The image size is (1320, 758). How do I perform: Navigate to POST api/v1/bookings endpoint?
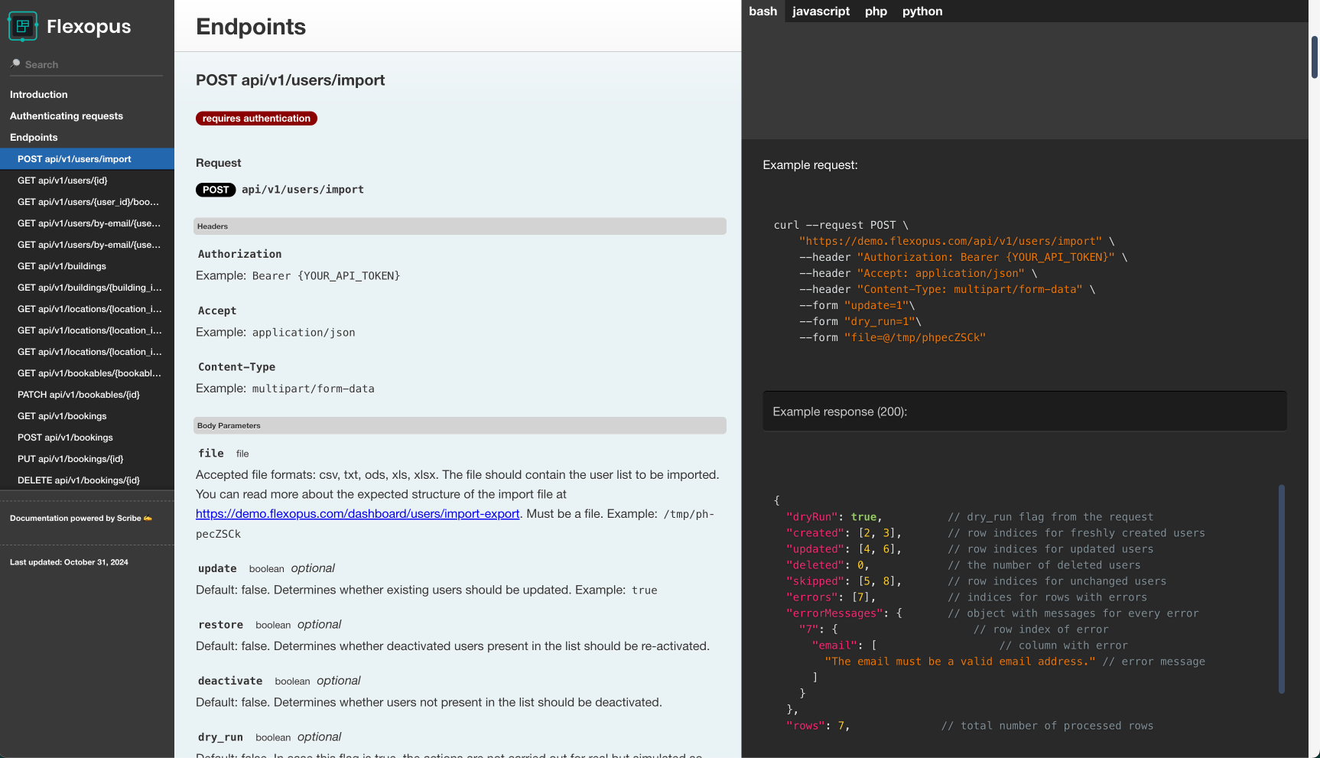65,438
